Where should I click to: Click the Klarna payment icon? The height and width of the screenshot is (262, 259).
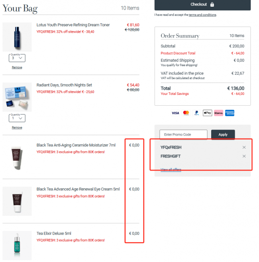[219, 113]
